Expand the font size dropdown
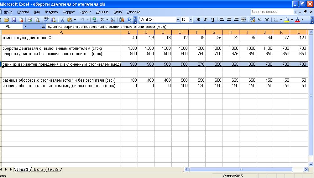 click(191, 20)
